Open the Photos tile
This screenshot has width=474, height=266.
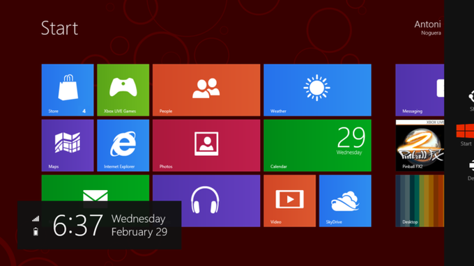(206, 146)
